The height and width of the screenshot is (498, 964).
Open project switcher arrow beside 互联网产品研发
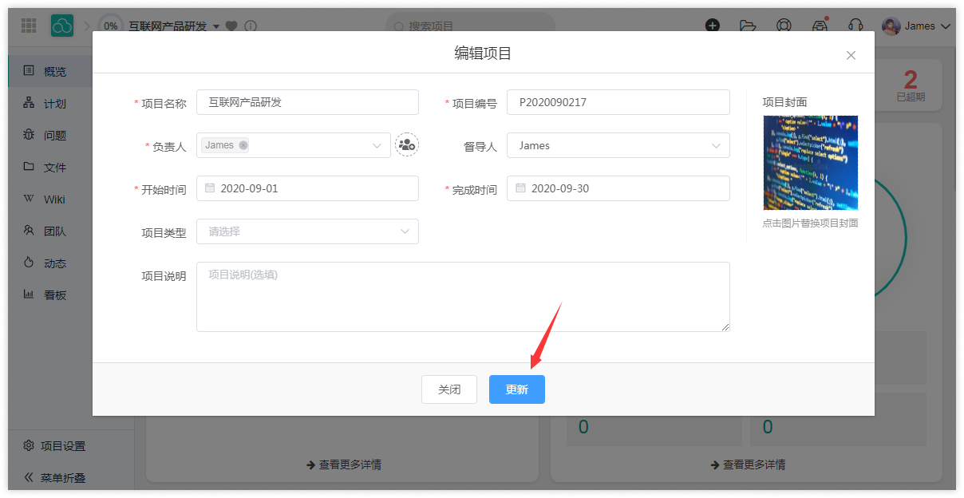pyautogui.click(x=215, y=26)
